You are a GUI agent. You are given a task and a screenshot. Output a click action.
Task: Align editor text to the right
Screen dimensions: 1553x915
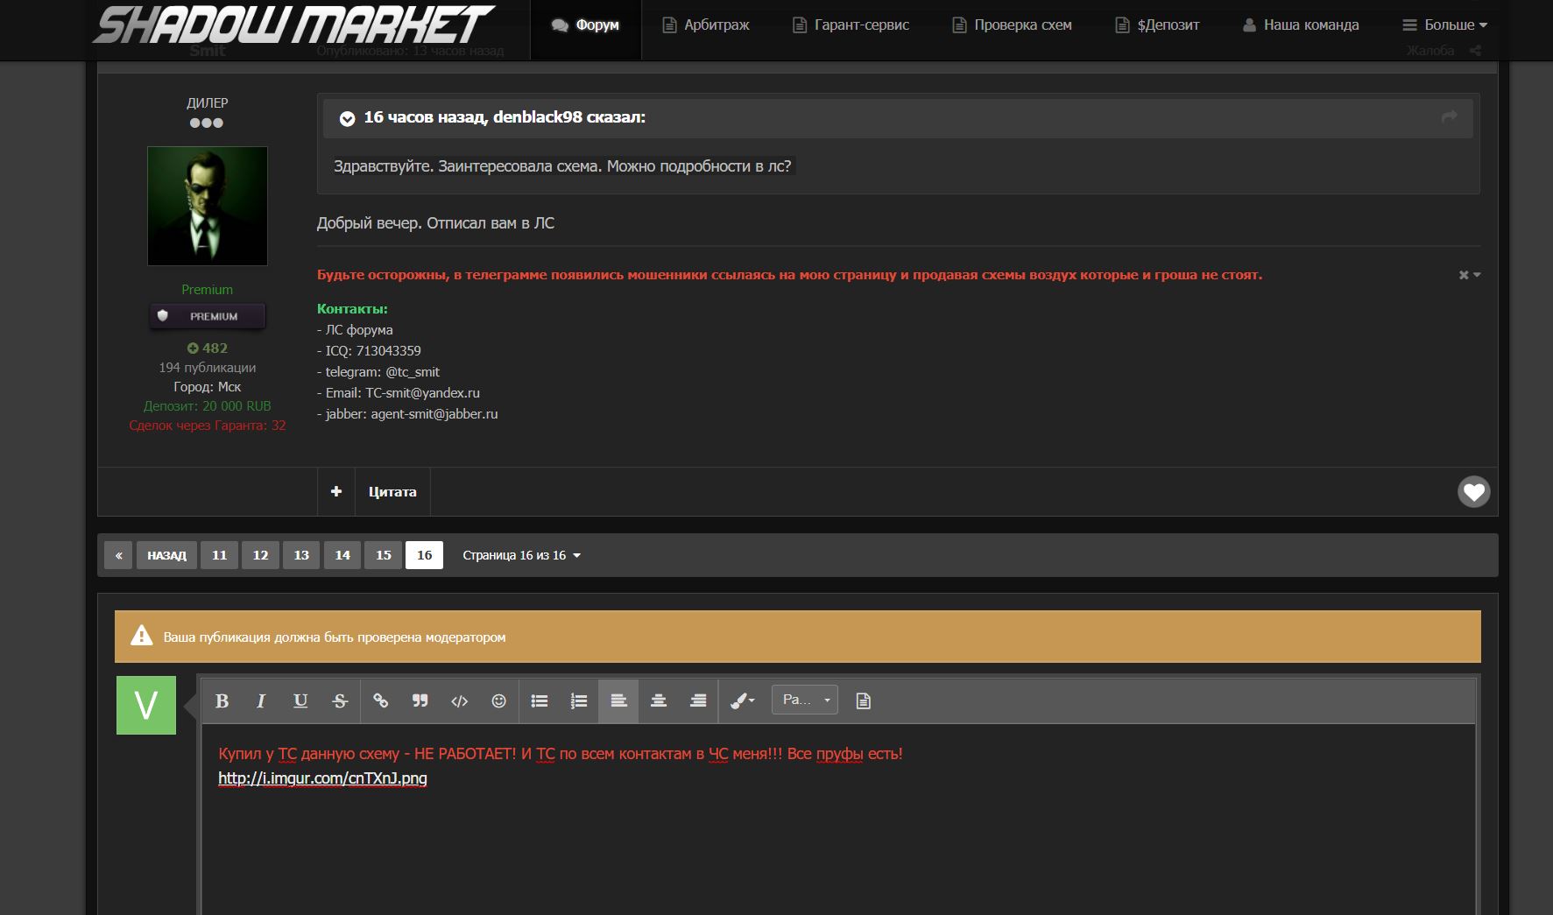coord(698,700)
